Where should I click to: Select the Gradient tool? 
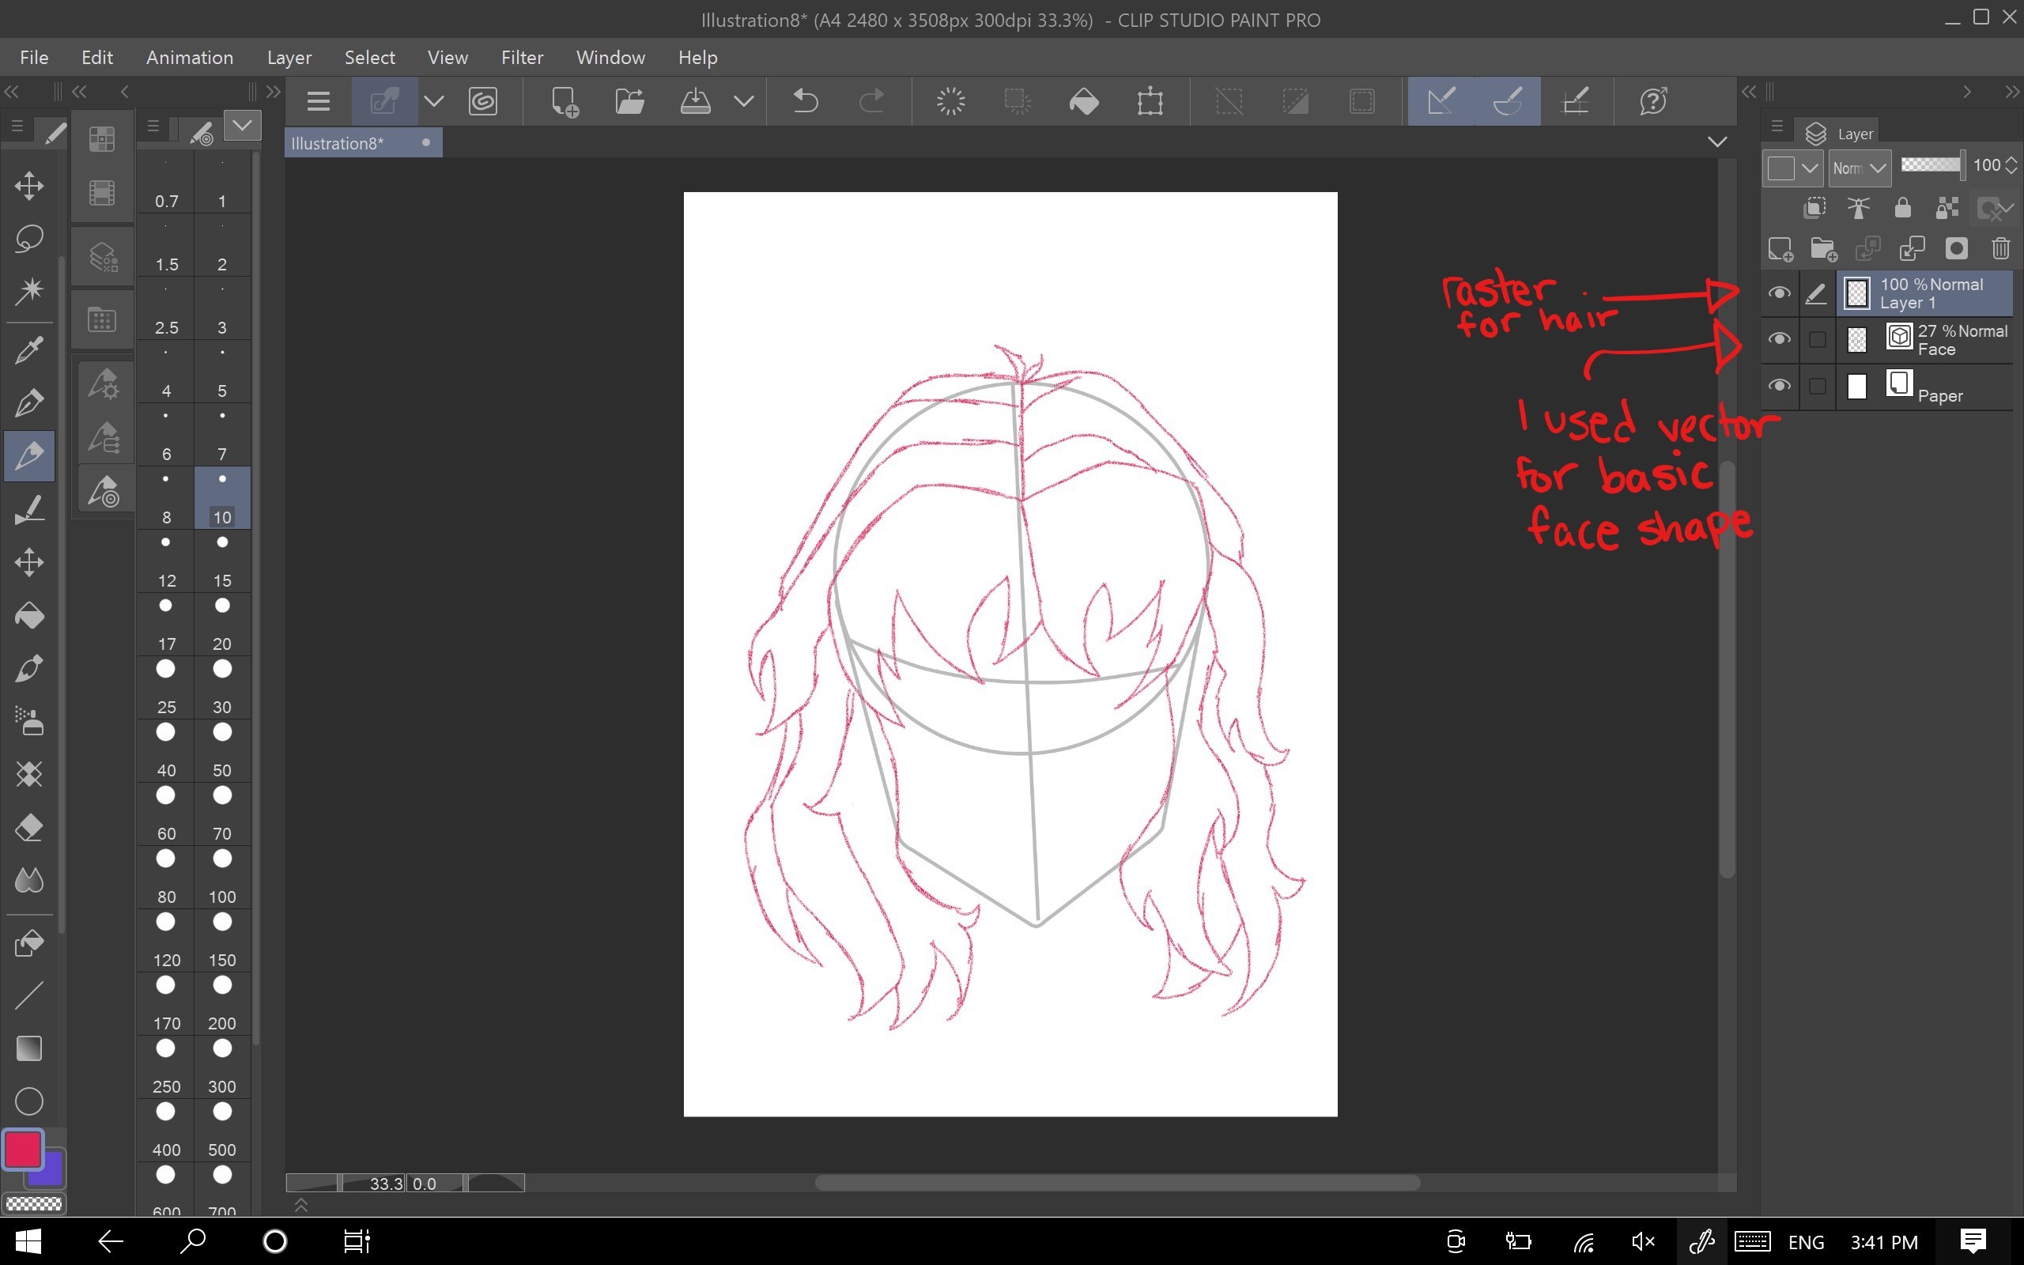click(29, 1048)
